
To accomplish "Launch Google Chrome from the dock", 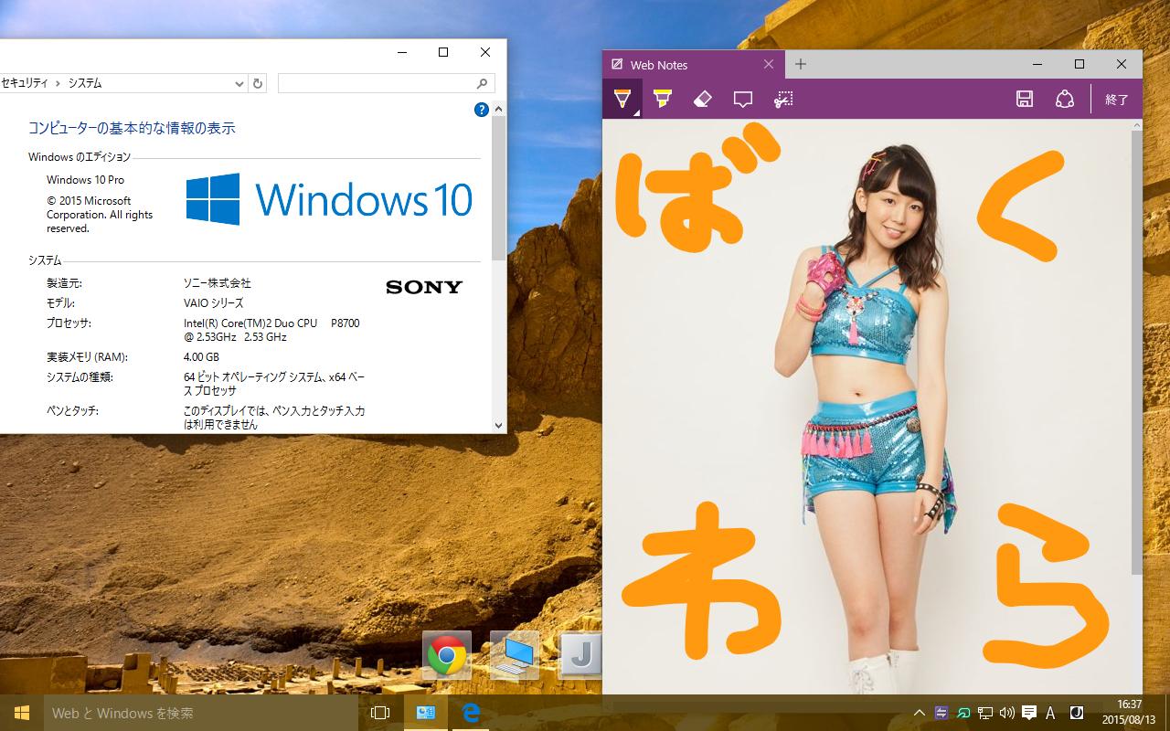I will tap(447, 655).
